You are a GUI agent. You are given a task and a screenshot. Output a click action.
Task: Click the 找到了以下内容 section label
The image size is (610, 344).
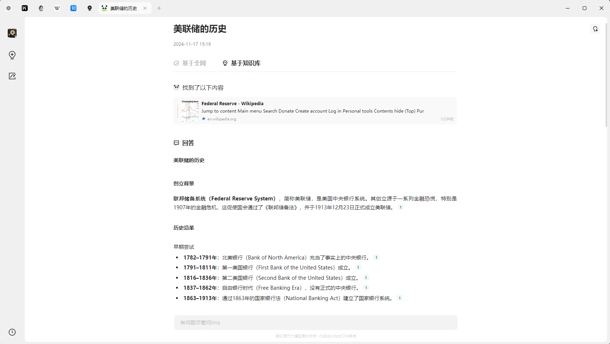pos(203,87)
